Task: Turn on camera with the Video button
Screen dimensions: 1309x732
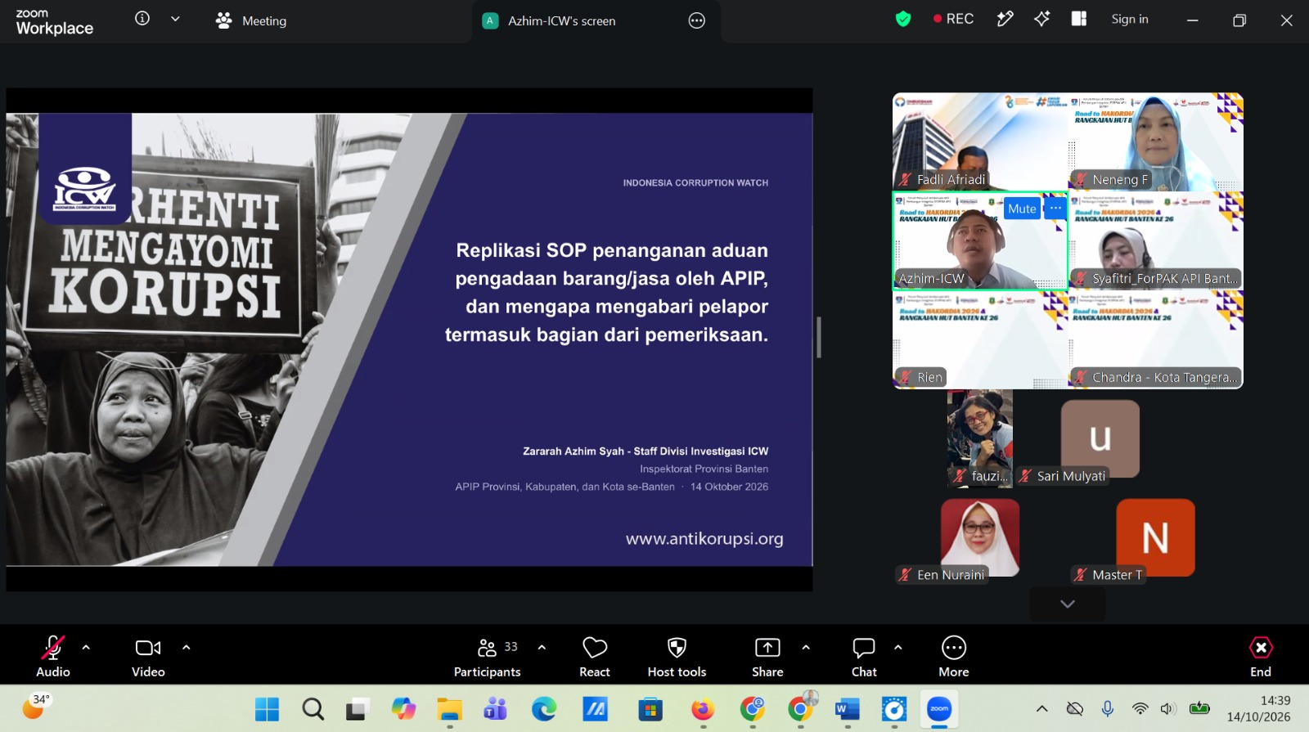Action: [x=148, y=656]
